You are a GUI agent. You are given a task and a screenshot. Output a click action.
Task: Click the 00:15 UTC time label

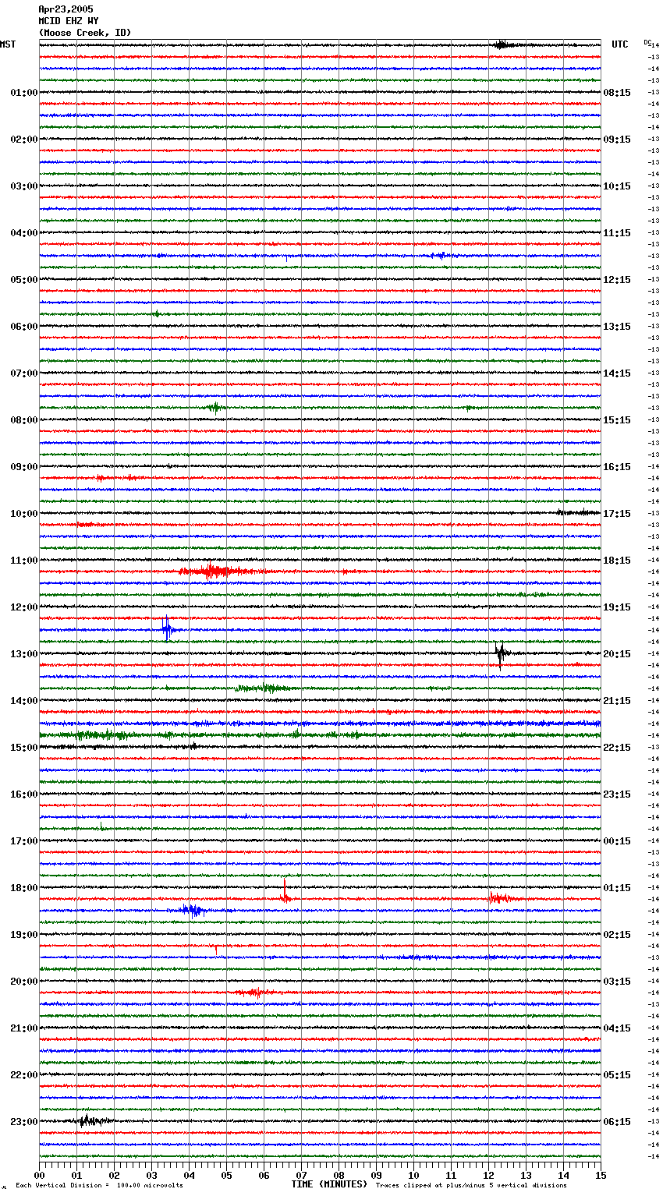(x=617, y=841)
